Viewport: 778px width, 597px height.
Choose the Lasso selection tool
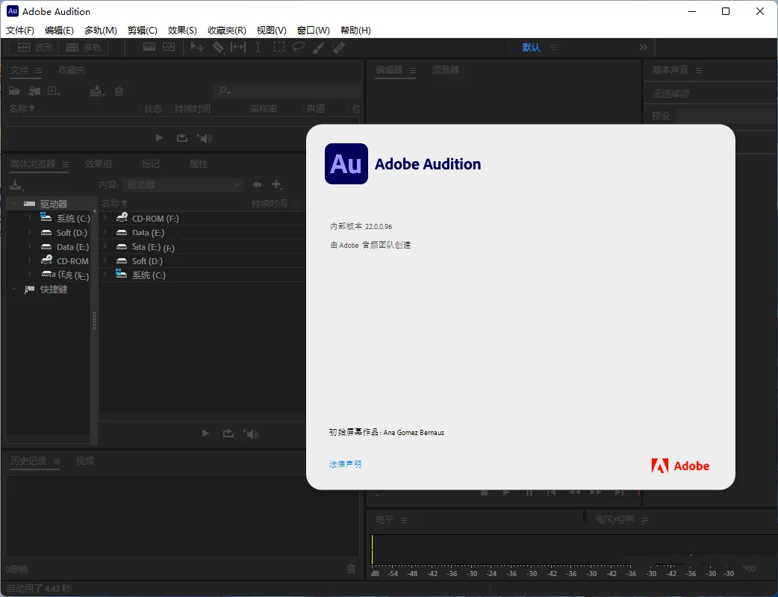(x=298, y=47)
